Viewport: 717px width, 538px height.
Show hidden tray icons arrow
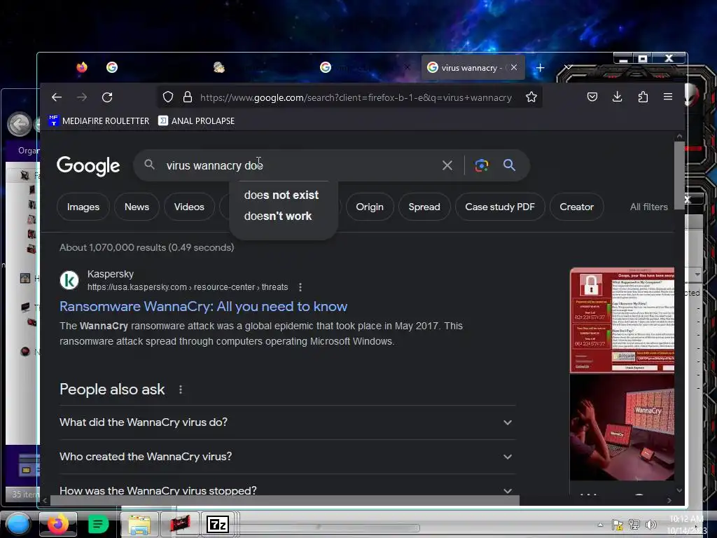[x=600, y=525]
